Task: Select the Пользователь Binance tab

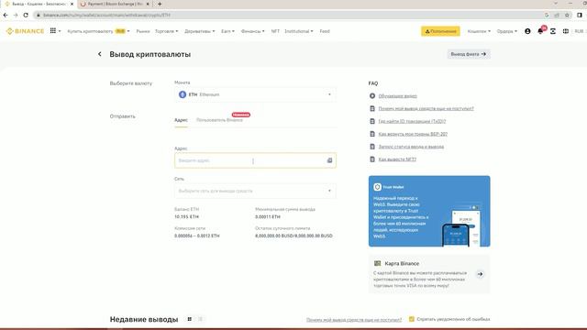Action: (219, 120)
